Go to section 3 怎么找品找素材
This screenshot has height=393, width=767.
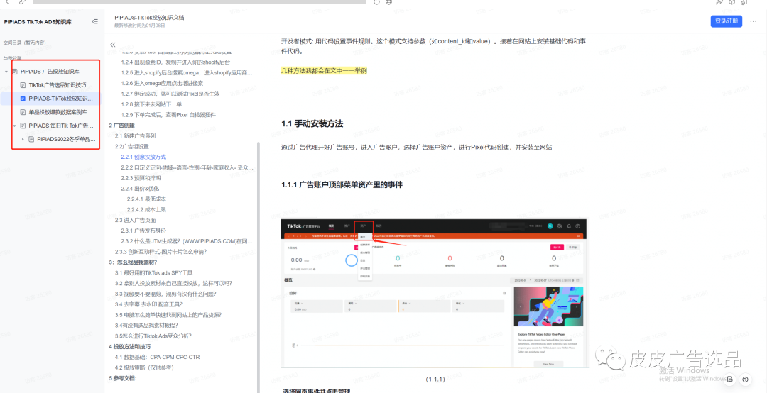(133, 262)
